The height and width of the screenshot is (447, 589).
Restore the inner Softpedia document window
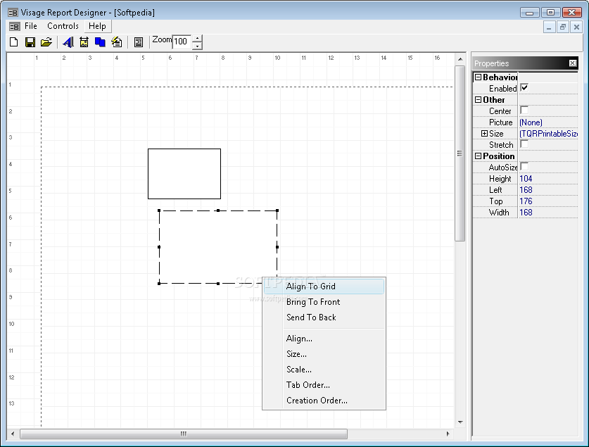coord(563,27)
